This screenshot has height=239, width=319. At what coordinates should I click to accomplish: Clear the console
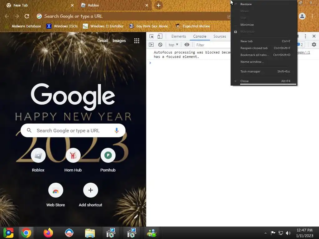pyautogui.click(x=160, y=45)
